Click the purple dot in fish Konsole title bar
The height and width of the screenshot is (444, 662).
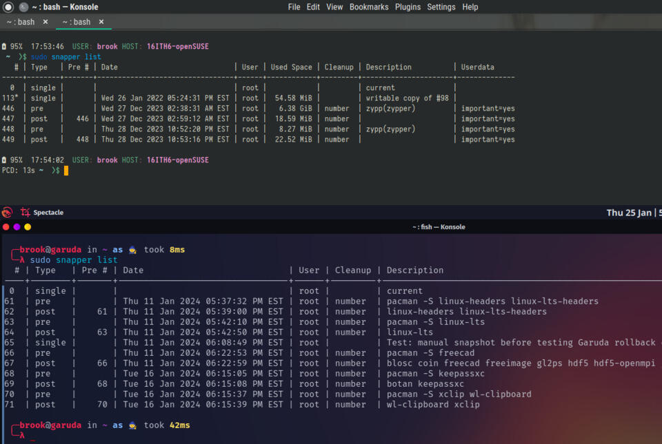(17, 227)
